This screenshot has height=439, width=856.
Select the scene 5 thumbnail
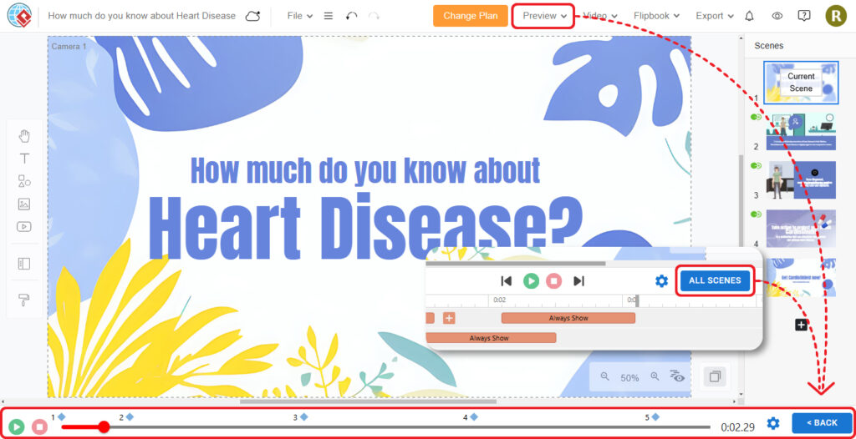802,277
